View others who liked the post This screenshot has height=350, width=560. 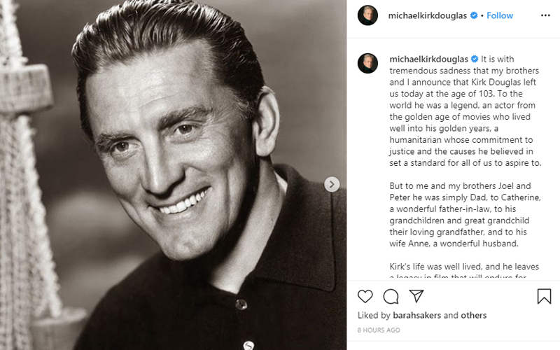point(475,316)
